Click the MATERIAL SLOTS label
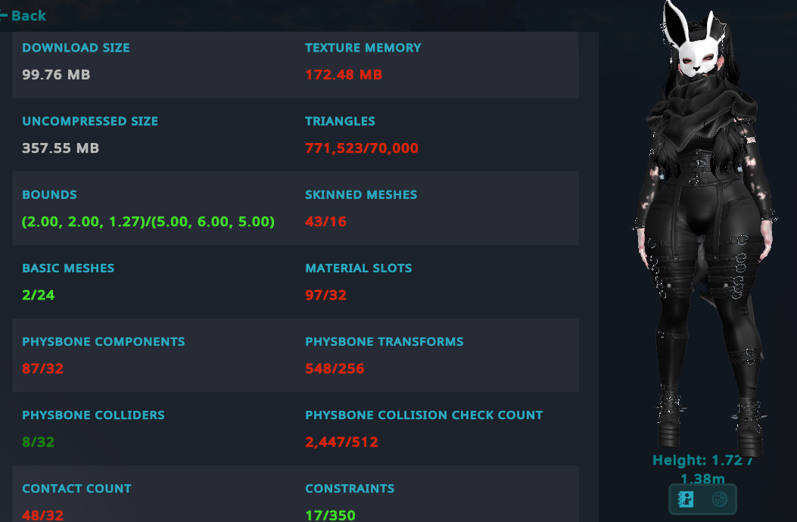This screenshot has width=797, height=522. [x=358, y=269]
